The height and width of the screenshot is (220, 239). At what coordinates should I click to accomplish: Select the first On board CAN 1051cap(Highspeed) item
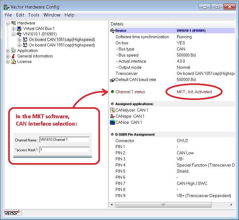click(x=62, y=40)
